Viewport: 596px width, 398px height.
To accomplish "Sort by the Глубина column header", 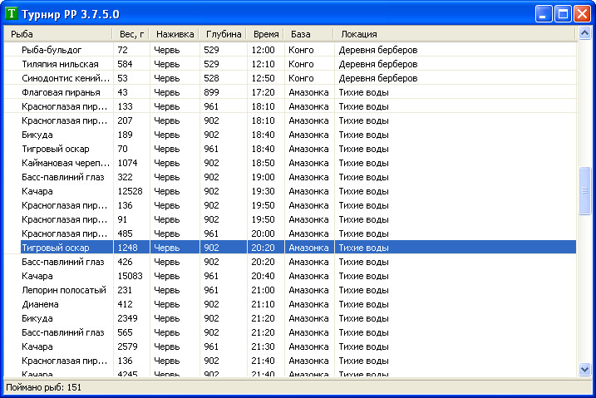I will (223, 34).
